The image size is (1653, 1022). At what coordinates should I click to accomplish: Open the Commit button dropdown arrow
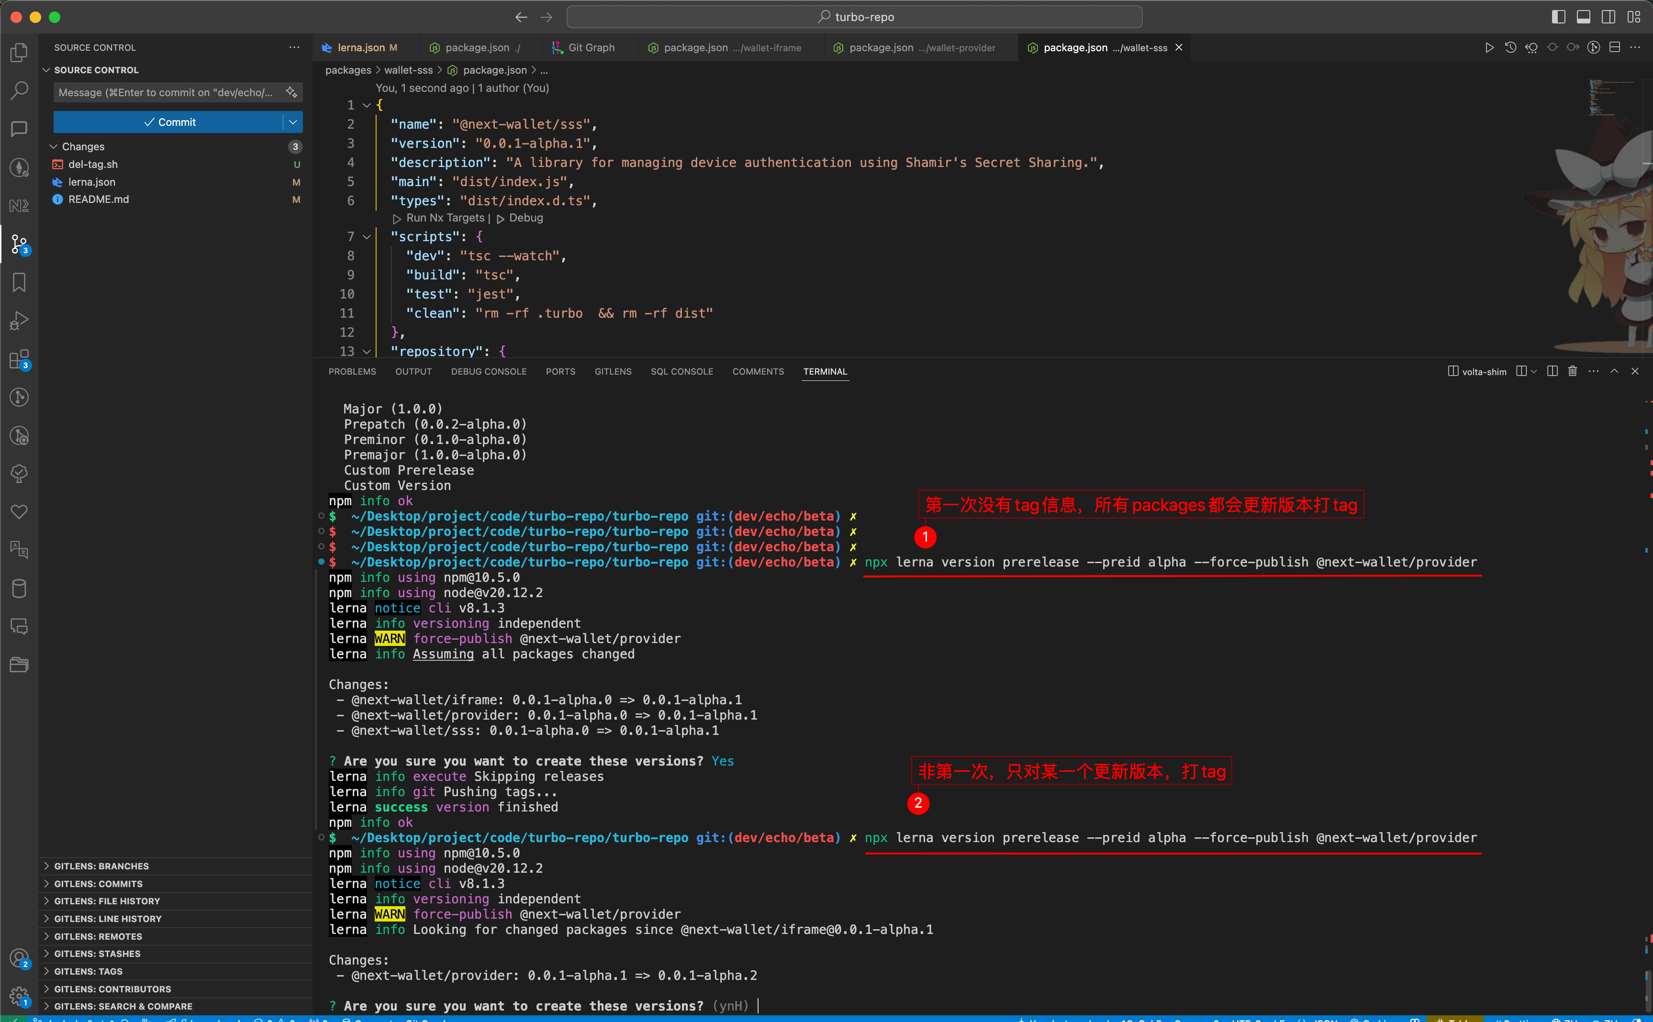[293, 122]
